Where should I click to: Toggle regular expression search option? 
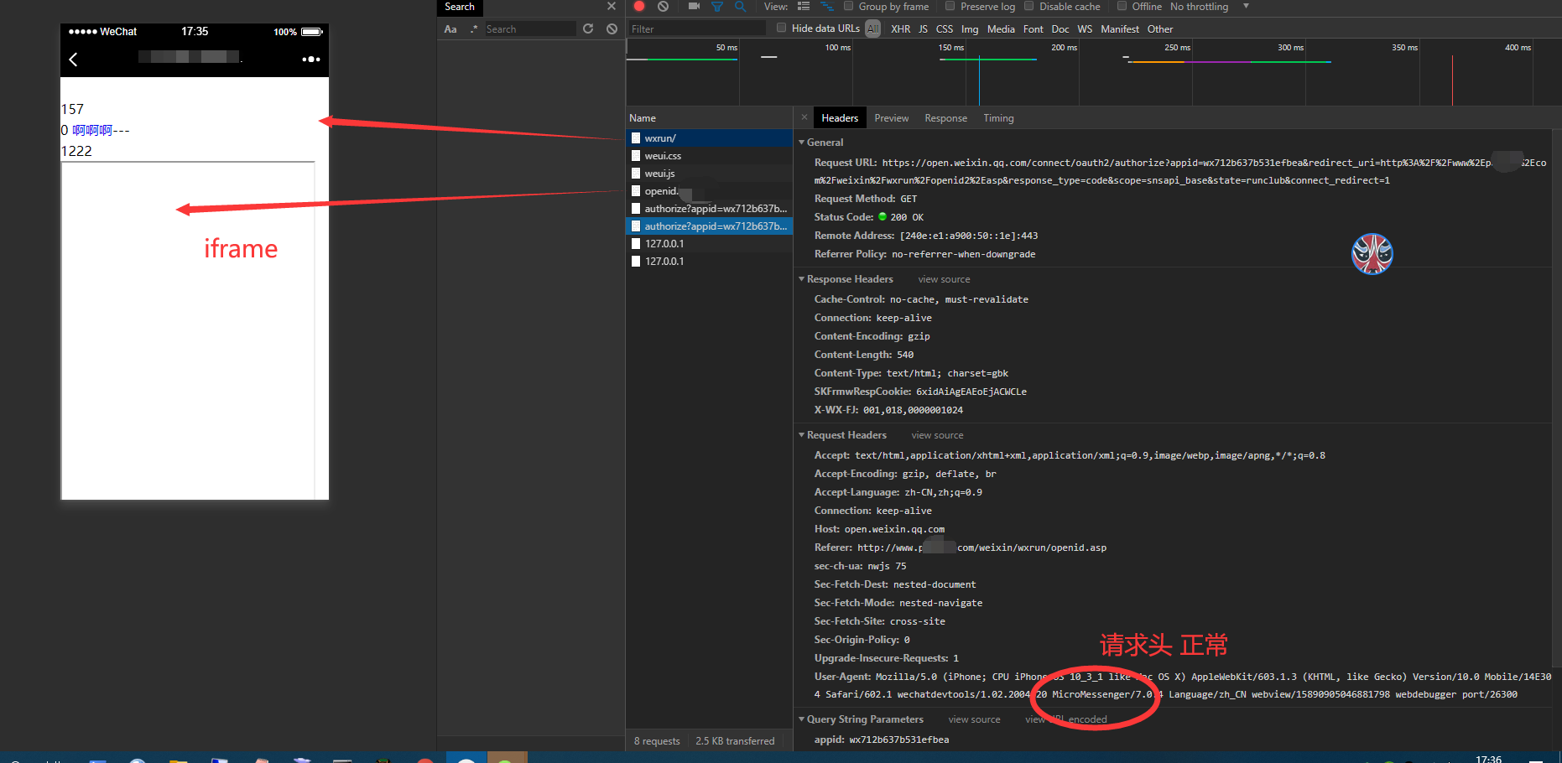click(474, 29)
